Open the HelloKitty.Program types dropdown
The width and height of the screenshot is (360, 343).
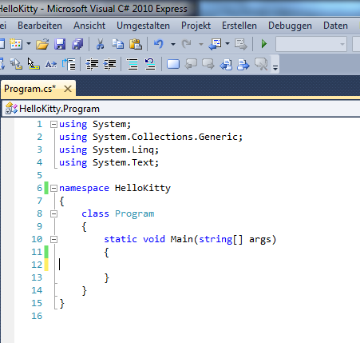(181, 109)
